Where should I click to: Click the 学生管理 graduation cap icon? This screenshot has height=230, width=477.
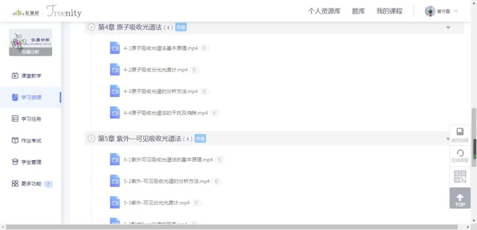[x=15, y=162]
